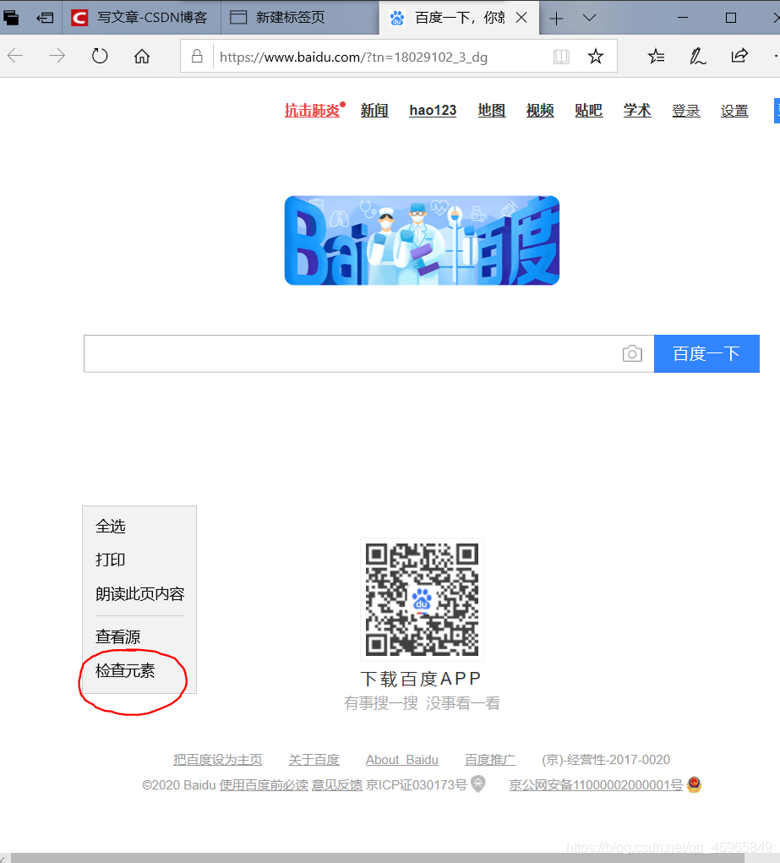This screenshot has height=863, width=780.
Task: Show tab previews chevron
Action: (590, 18)
